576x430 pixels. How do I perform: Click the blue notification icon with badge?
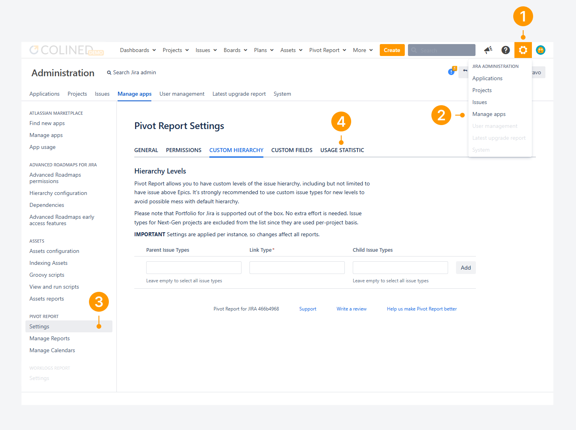point(452,71)
